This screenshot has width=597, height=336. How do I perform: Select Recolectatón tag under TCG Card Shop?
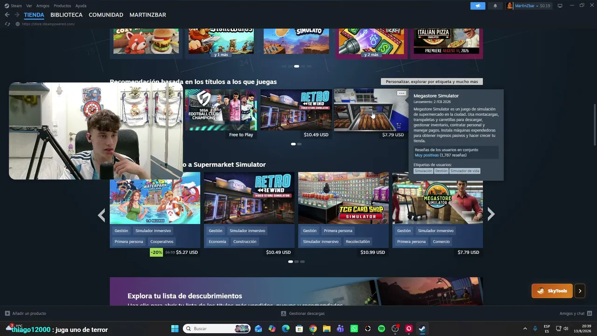[x=358, y=242]
